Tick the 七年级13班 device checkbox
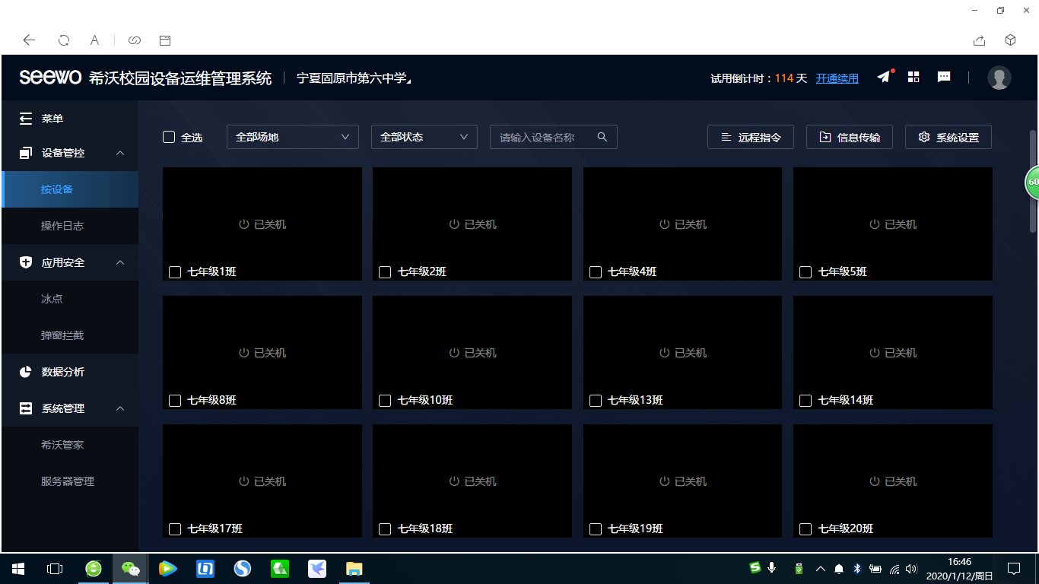The height and width of the screenshot is (584, 1039). pos(596,401)
